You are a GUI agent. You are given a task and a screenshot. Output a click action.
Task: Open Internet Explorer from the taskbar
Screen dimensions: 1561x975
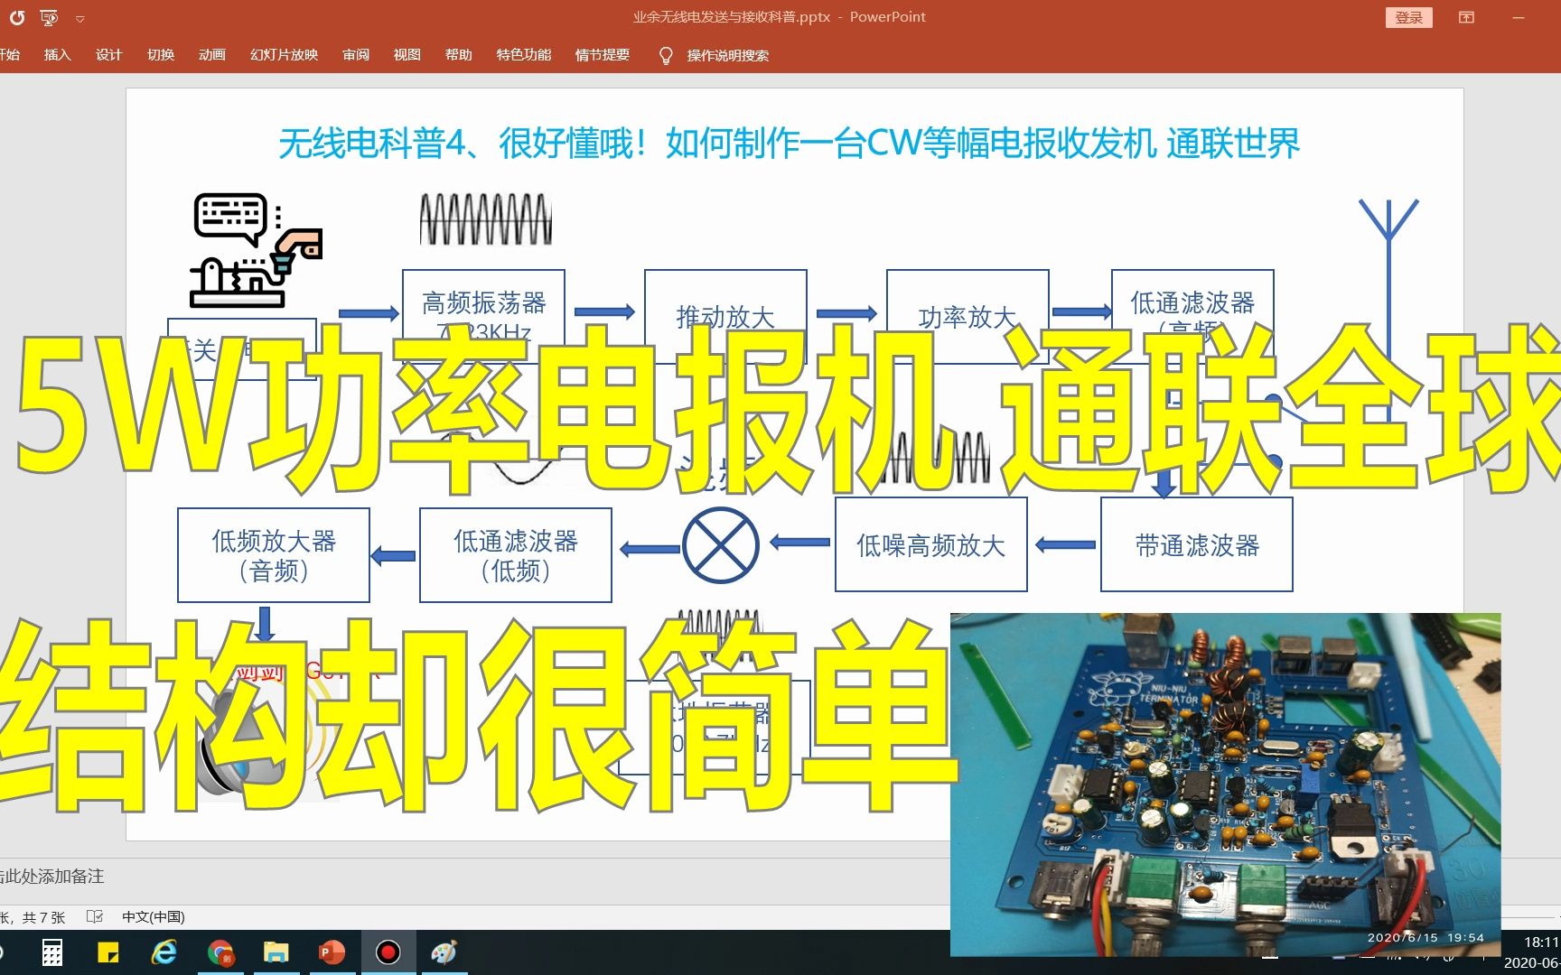point(164,952)
